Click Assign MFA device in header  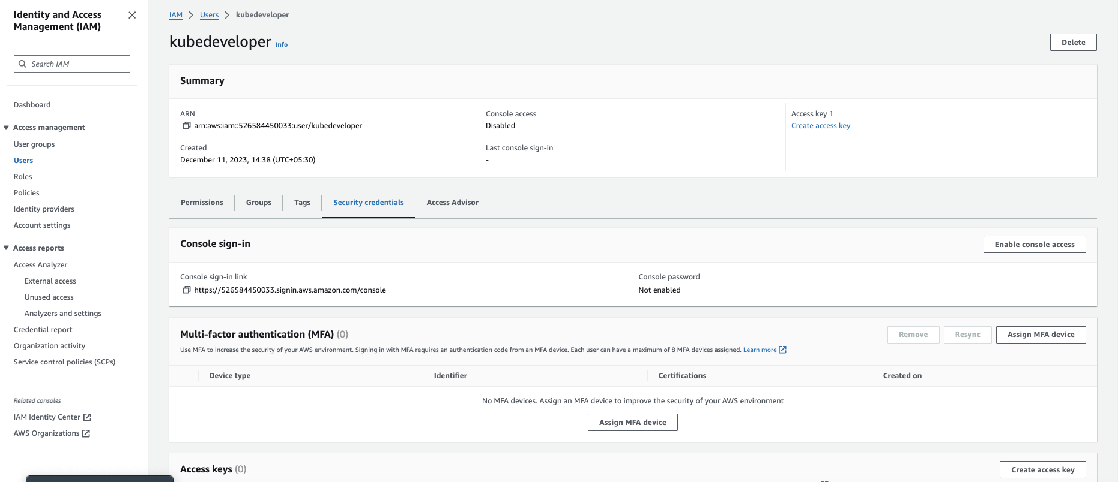tap(1041, 335)
